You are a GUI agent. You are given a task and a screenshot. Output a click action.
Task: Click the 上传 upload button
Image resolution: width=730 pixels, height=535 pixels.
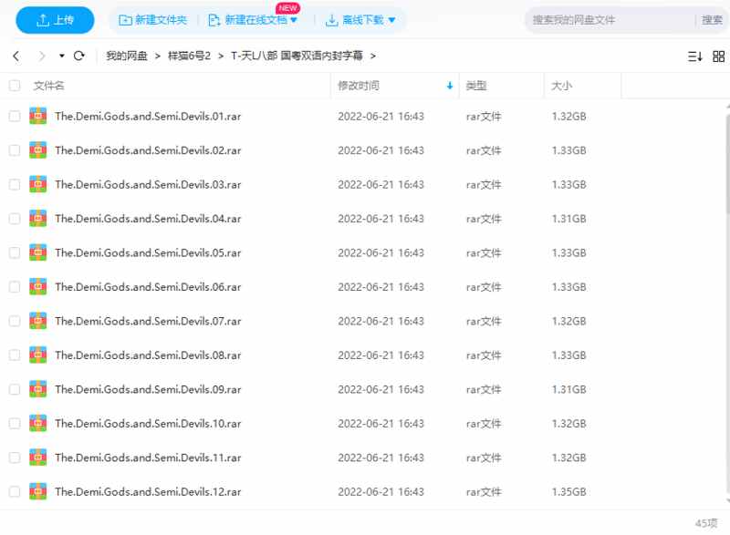click(x=55, y=20)
